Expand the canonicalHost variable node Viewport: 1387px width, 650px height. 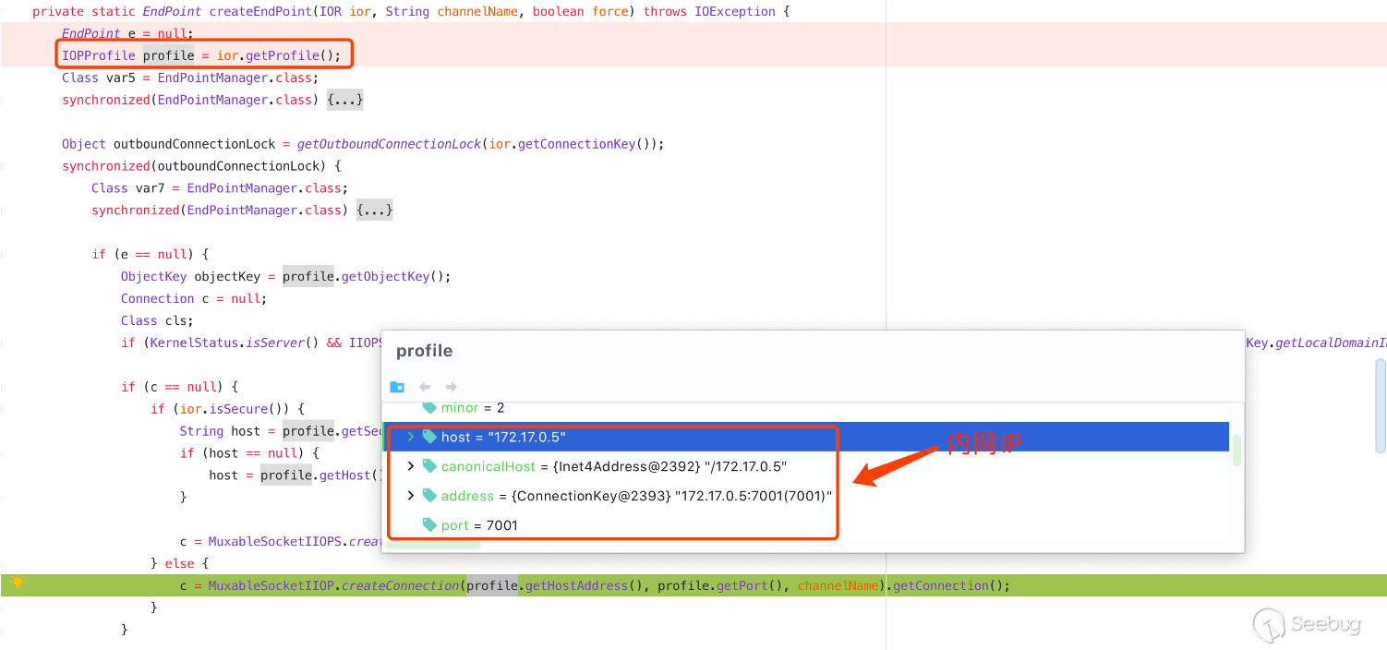click(x=411, y=466)
